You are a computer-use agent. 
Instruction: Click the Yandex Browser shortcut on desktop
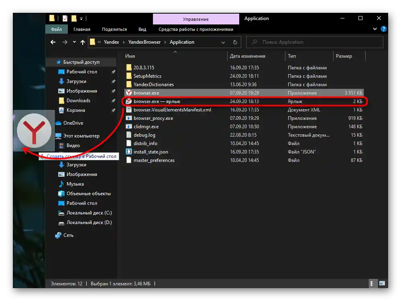click(x=34, y=131)
